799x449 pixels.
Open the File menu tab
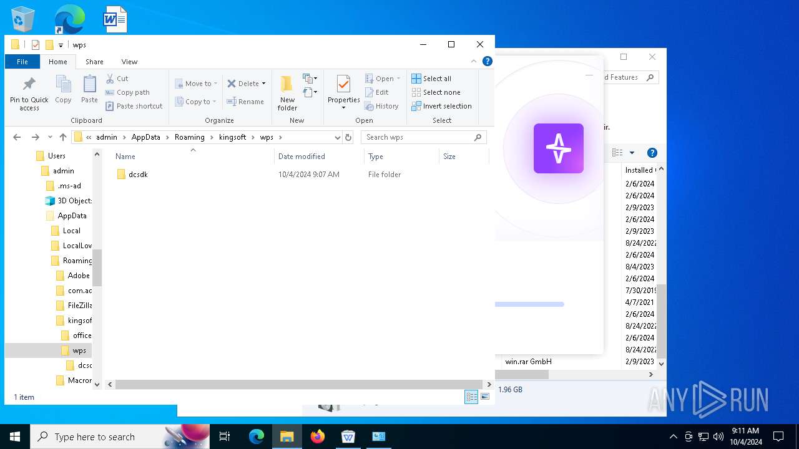(22, 62)
